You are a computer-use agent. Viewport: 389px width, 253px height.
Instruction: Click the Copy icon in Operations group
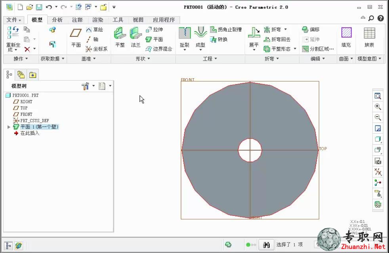(x=27, y=30)
